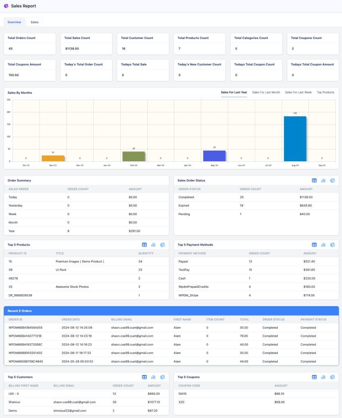Display Top 5 Payment Methods as pie chart
The image size is (342, 418).
(x=332, y=245)
